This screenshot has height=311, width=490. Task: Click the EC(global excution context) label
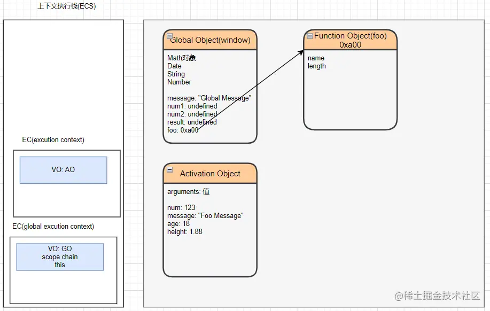53,226
